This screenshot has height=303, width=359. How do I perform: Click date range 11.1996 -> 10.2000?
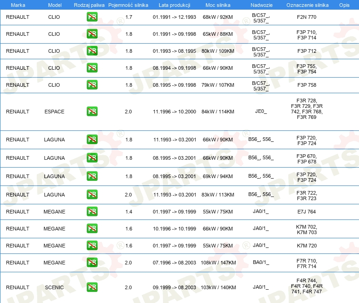click(174, 112)
